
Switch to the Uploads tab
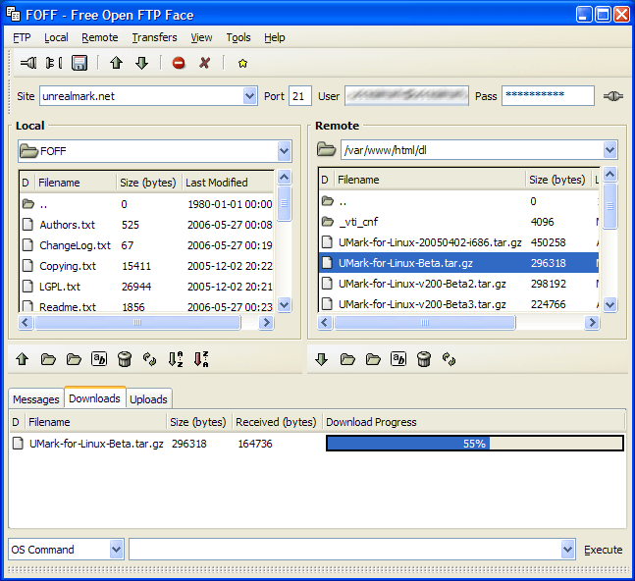pos(148,399)
